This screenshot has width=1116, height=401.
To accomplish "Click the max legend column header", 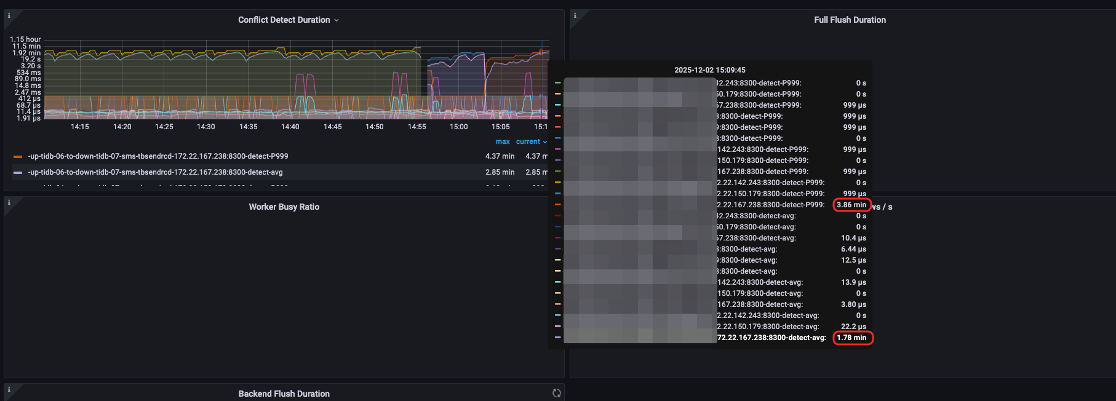I will click(x=502, y=141).
